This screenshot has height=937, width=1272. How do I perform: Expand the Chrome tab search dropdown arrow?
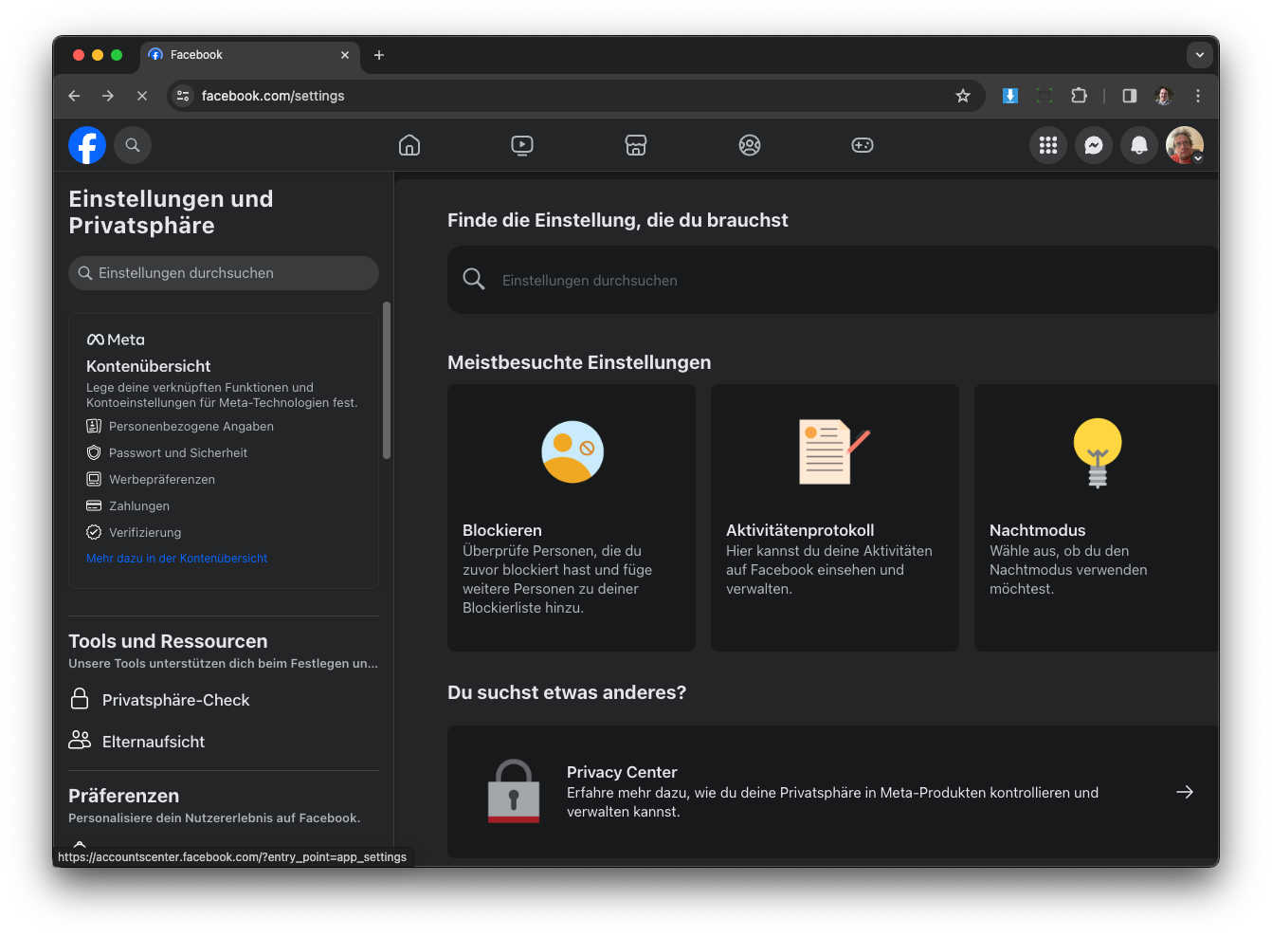[1200, 55]
